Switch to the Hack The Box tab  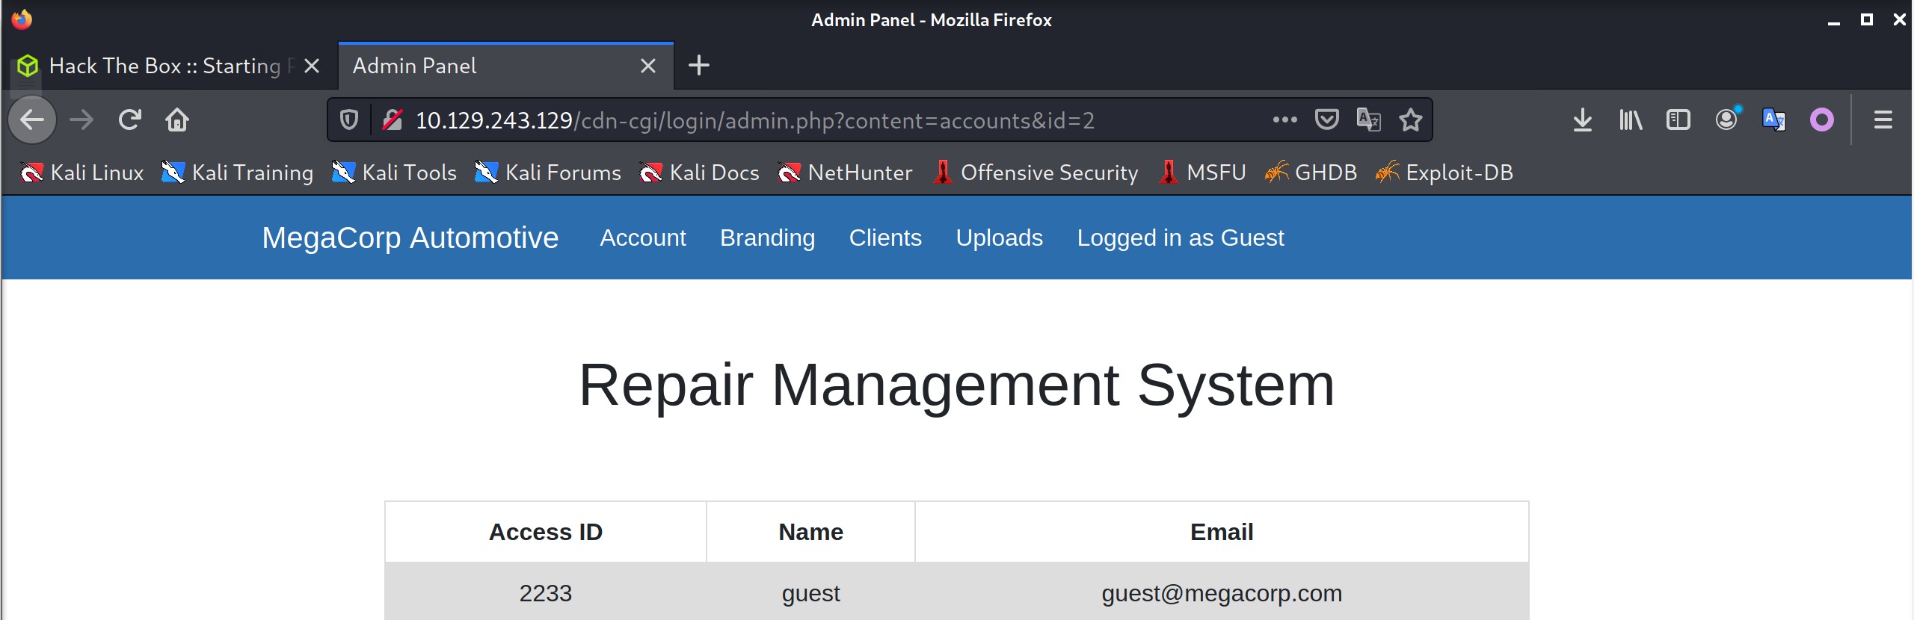tap(170, 66)
